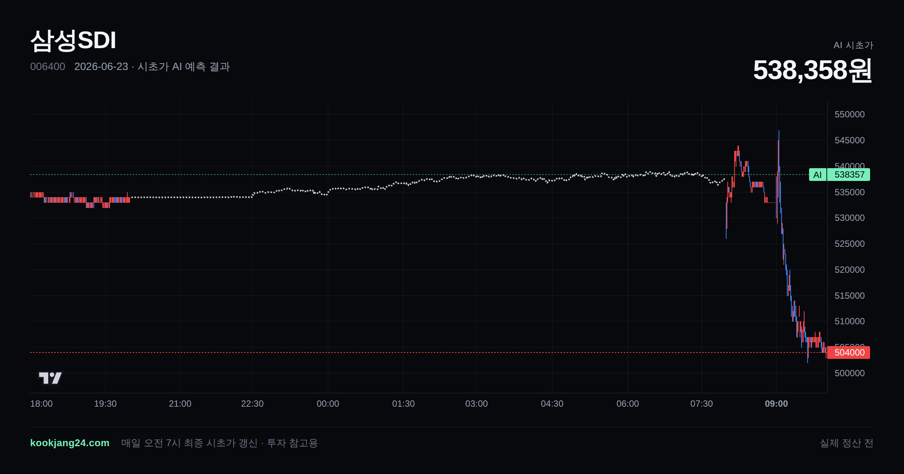Click the 006400 stock code
Screen dimensions: 904x474
pyautogui.click(x=47, y=67)
